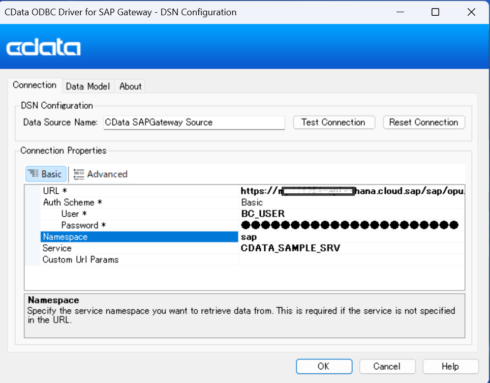Viewport: 490px width, 383px height.
Task: Switch to the Data Model tab
Action: pyautogui.click(x=87, y=86)
